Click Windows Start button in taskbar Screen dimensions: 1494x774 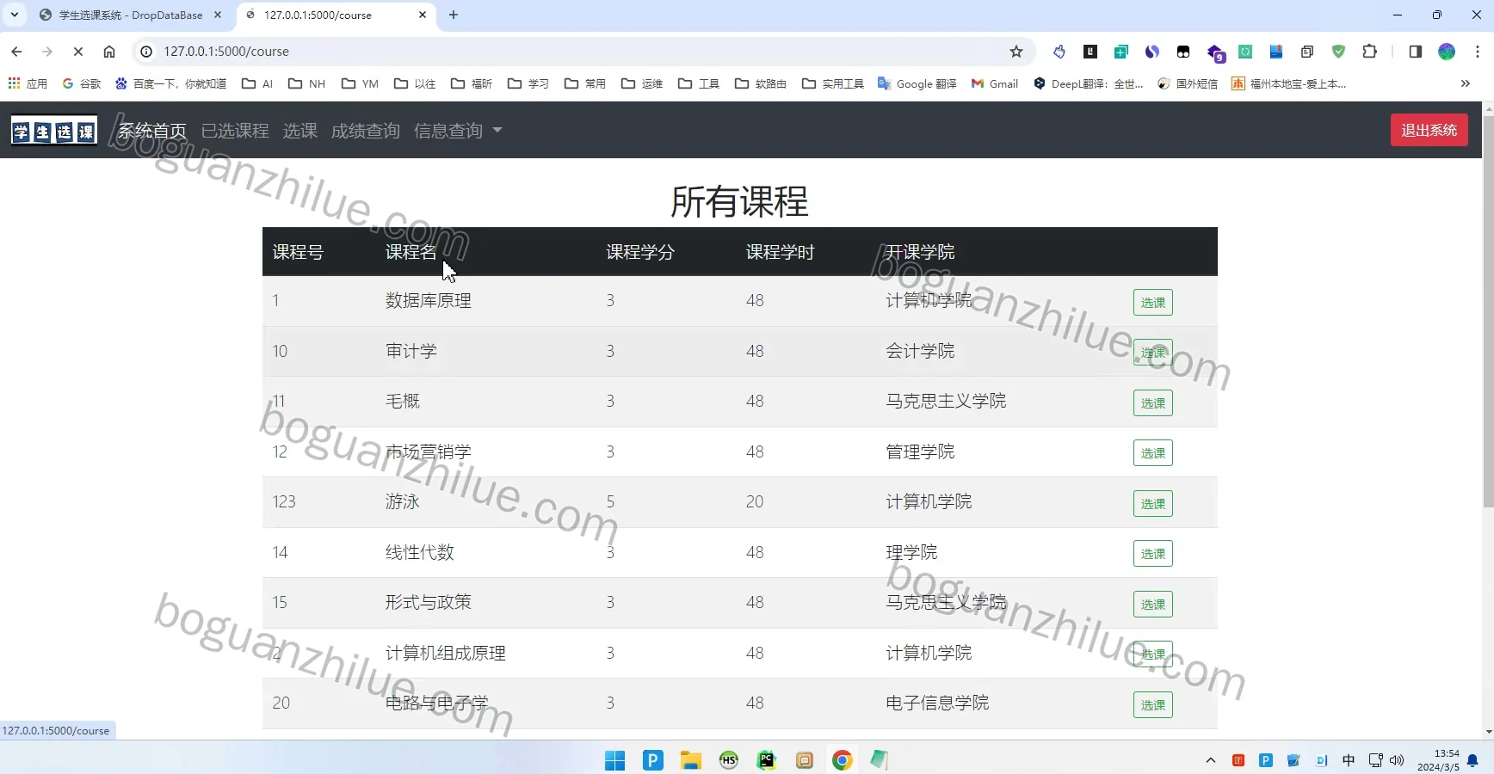(614, 760)
